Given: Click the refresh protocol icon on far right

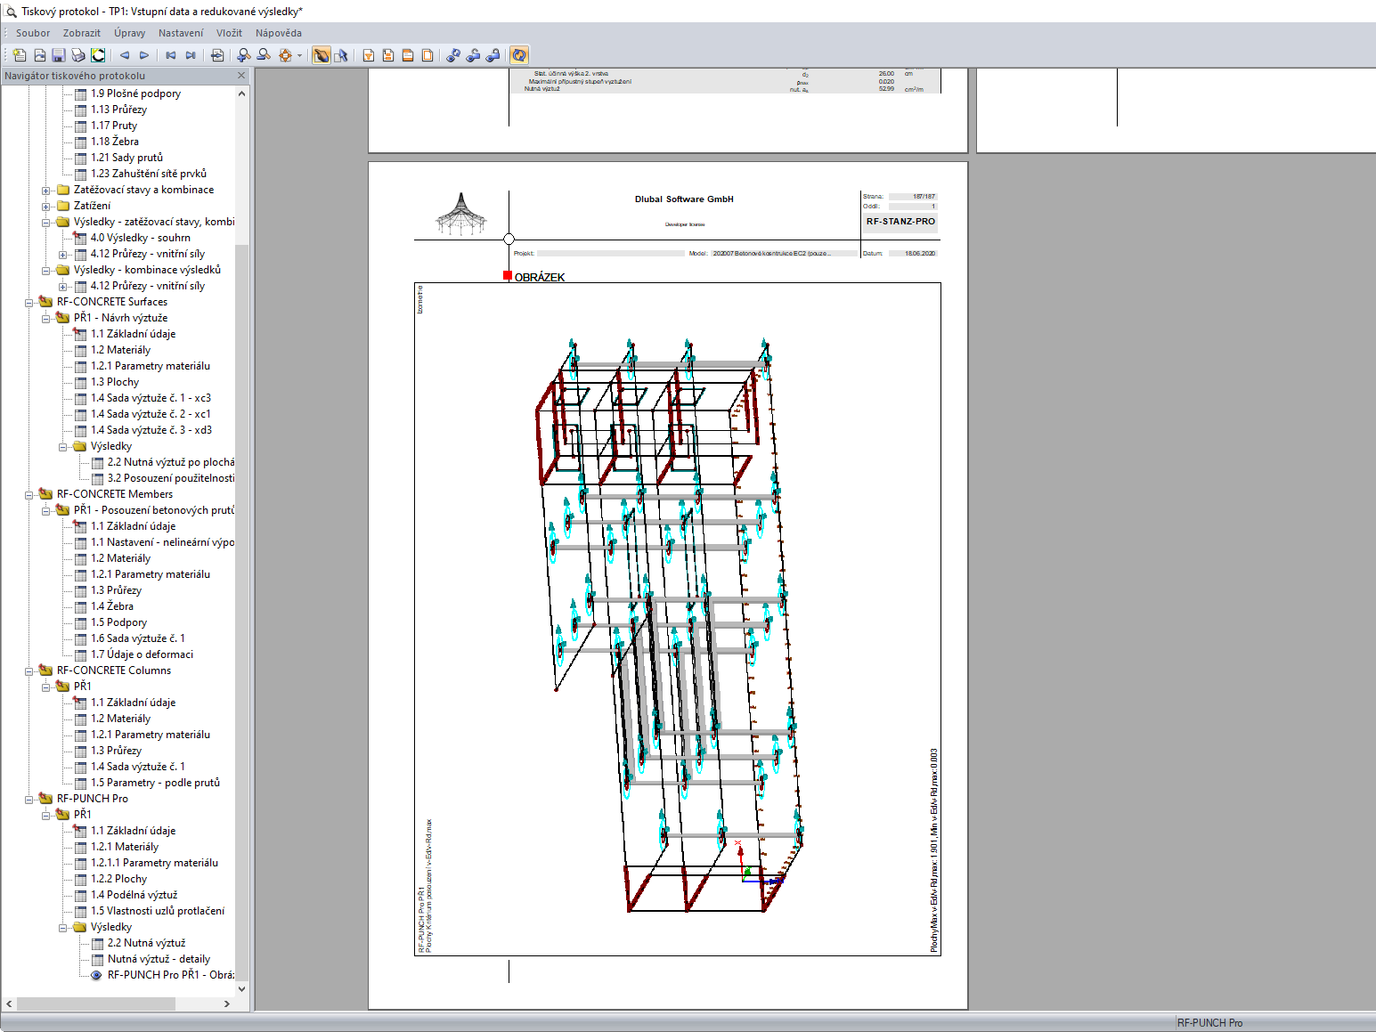Looking at the screenshot, I should click(520, 54).
